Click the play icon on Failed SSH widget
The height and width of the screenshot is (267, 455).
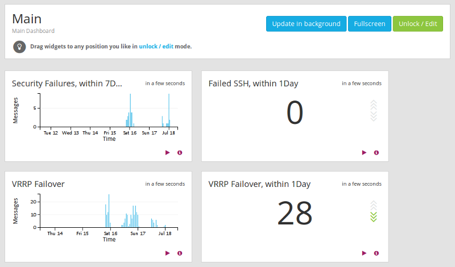click(364, 152)
